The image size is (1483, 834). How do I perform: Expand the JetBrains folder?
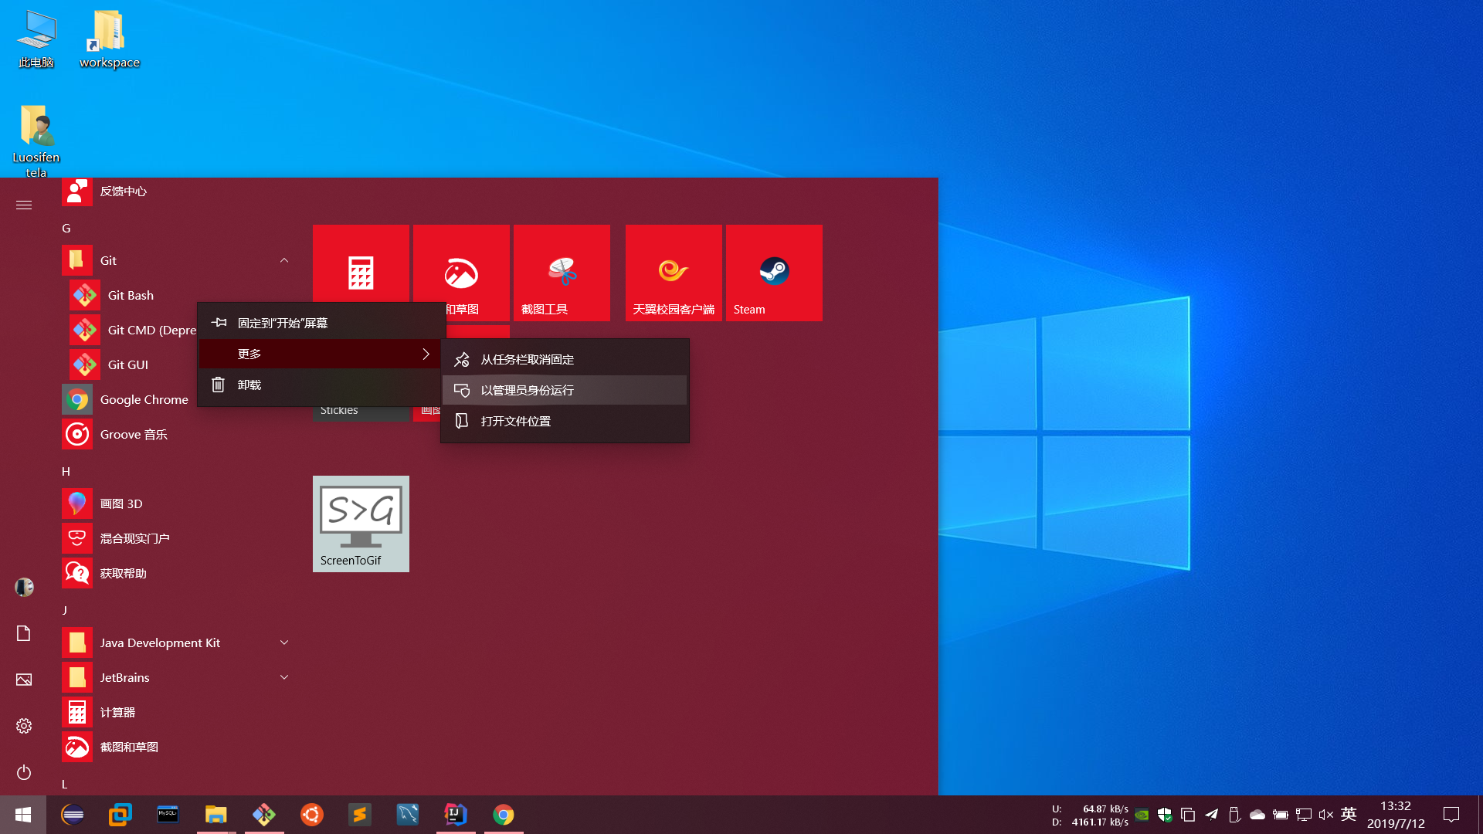click(284, 677)
